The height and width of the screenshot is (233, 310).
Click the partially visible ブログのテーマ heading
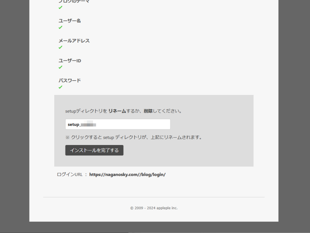74,2
